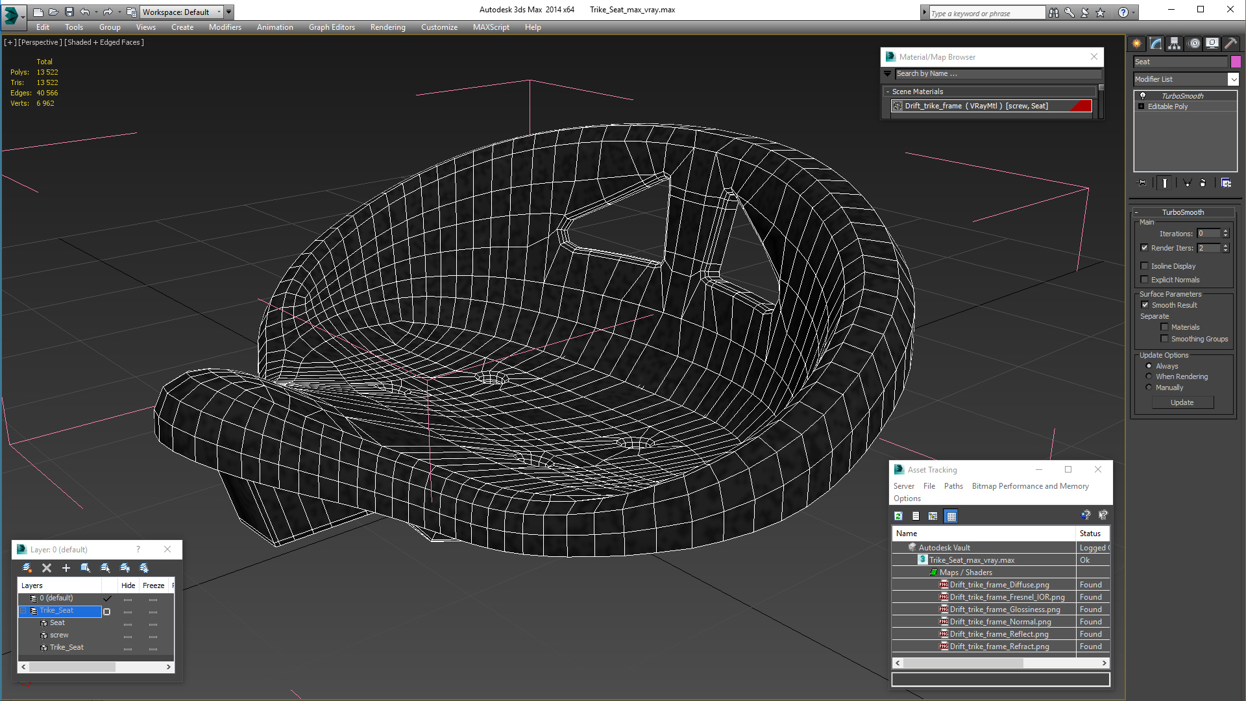Click Refresh icon in Asset Tracking

[x=899, y=516]
